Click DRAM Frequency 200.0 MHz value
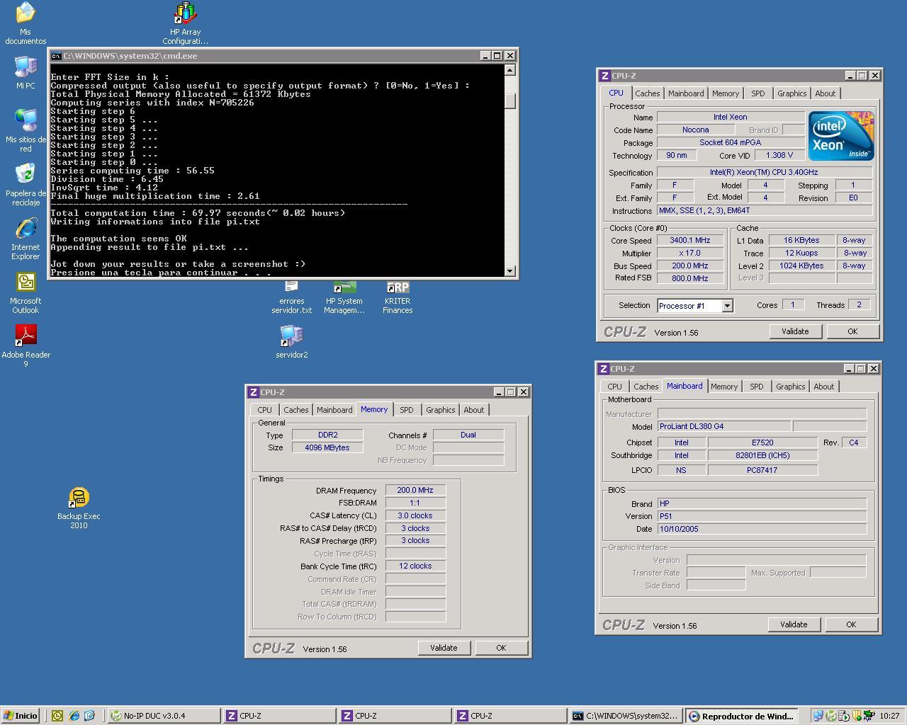This screenshot has width=907, height=725. 415,490
